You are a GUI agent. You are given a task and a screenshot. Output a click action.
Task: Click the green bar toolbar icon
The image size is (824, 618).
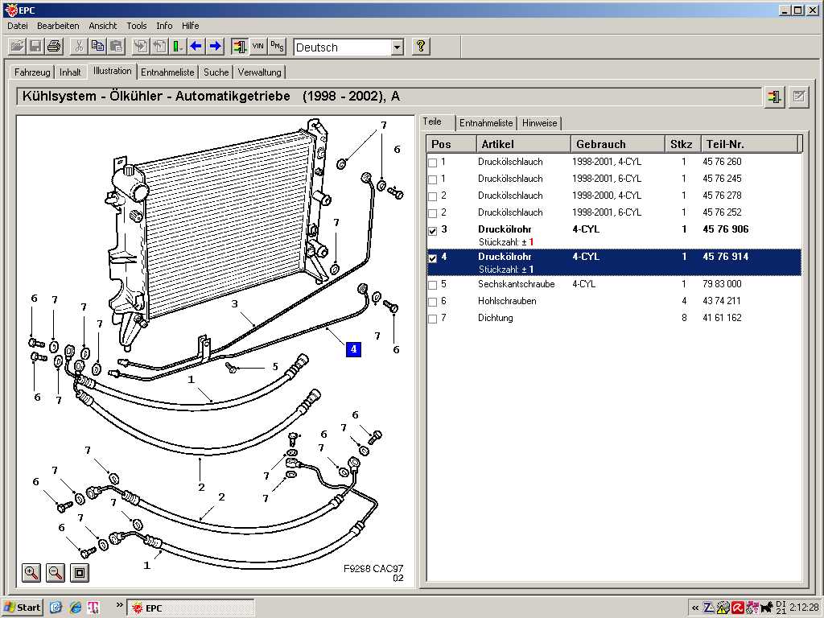pyautogui.click(x=178, y=47)
